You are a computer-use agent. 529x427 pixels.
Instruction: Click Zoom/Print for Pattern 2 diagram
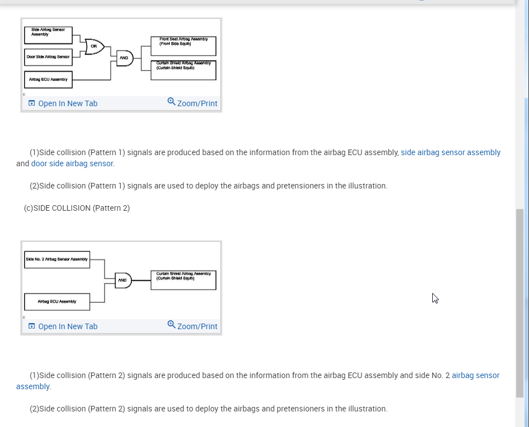click(192, 326)
